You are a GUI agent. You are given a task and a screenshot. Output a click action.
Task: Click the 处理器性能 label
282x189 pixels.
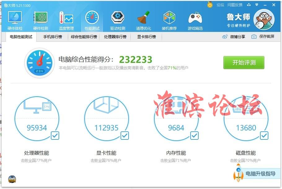tap(37, 153)
